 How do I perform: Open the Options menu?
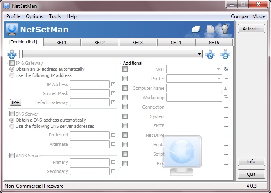click(x=34, y=16)
